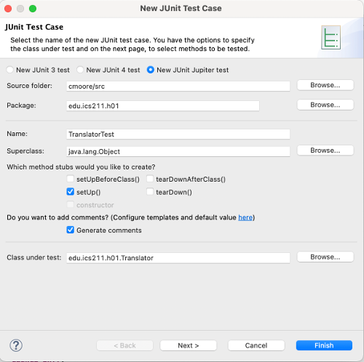
Task: Select New JUnit 4 test radio
Action: (x=80, y=70)
